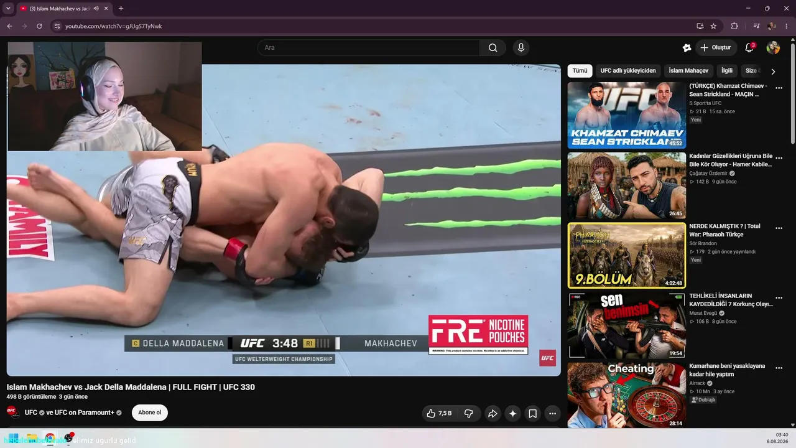The image size is (796, 448).
Task: Open the YouTube account avatar
Action: (773, 48)
